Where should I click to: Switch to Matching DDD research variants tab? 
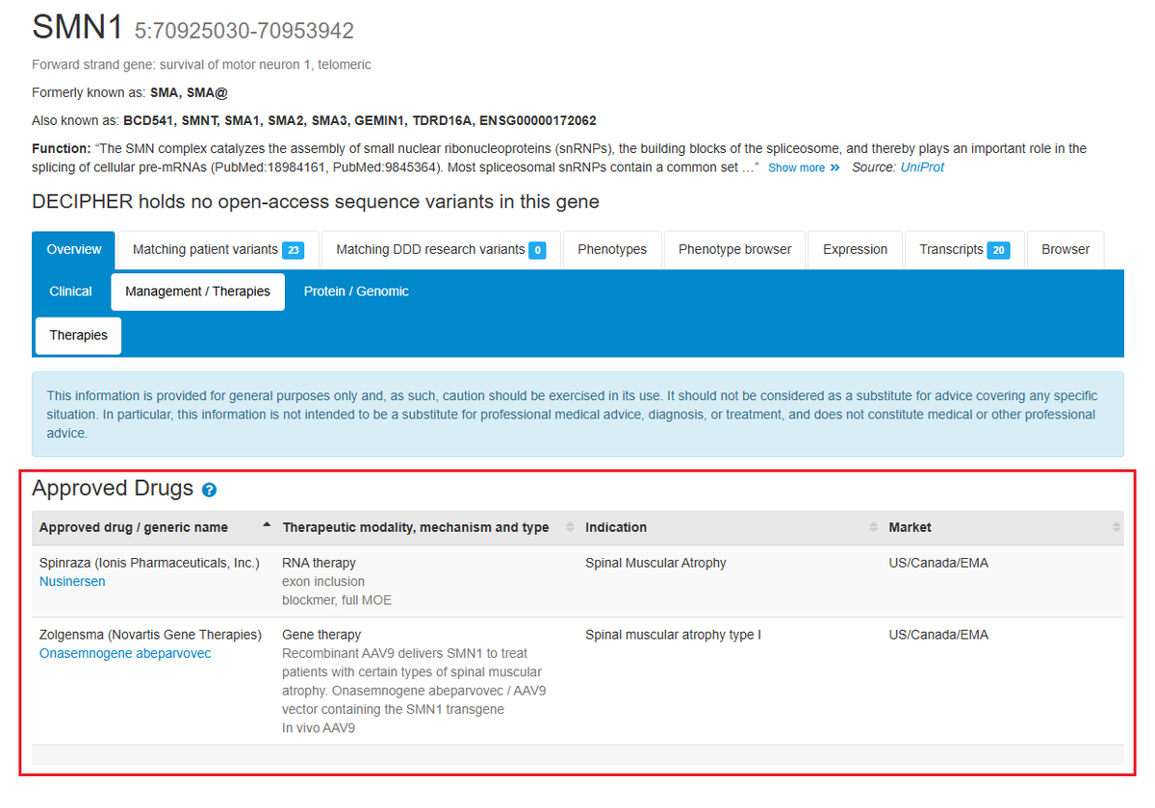click(441, 250)
